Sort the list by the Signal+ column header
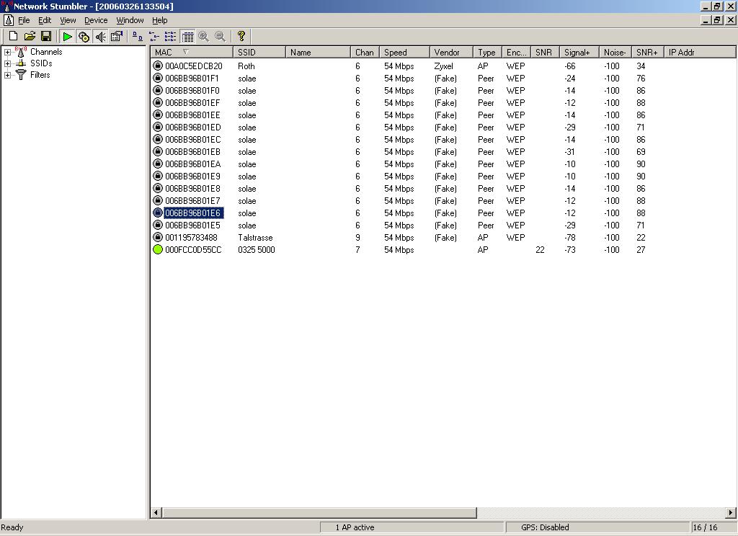738x536 pixels. tap(579, 53)
